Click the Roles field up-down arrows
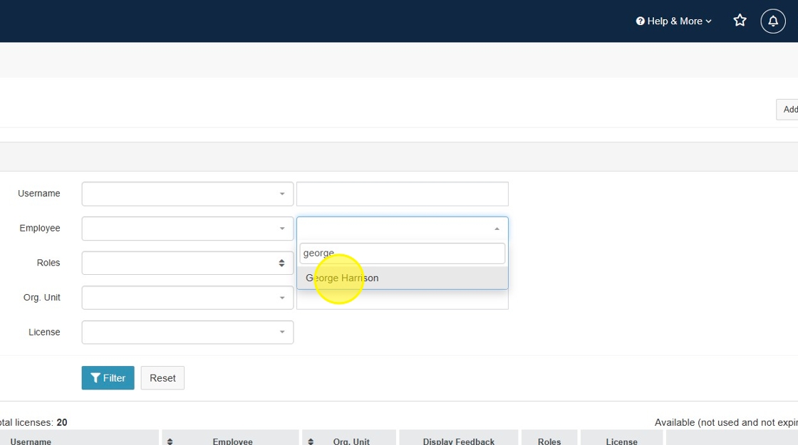The width and height of the screenshot is (798, 445). click(281, 263)
